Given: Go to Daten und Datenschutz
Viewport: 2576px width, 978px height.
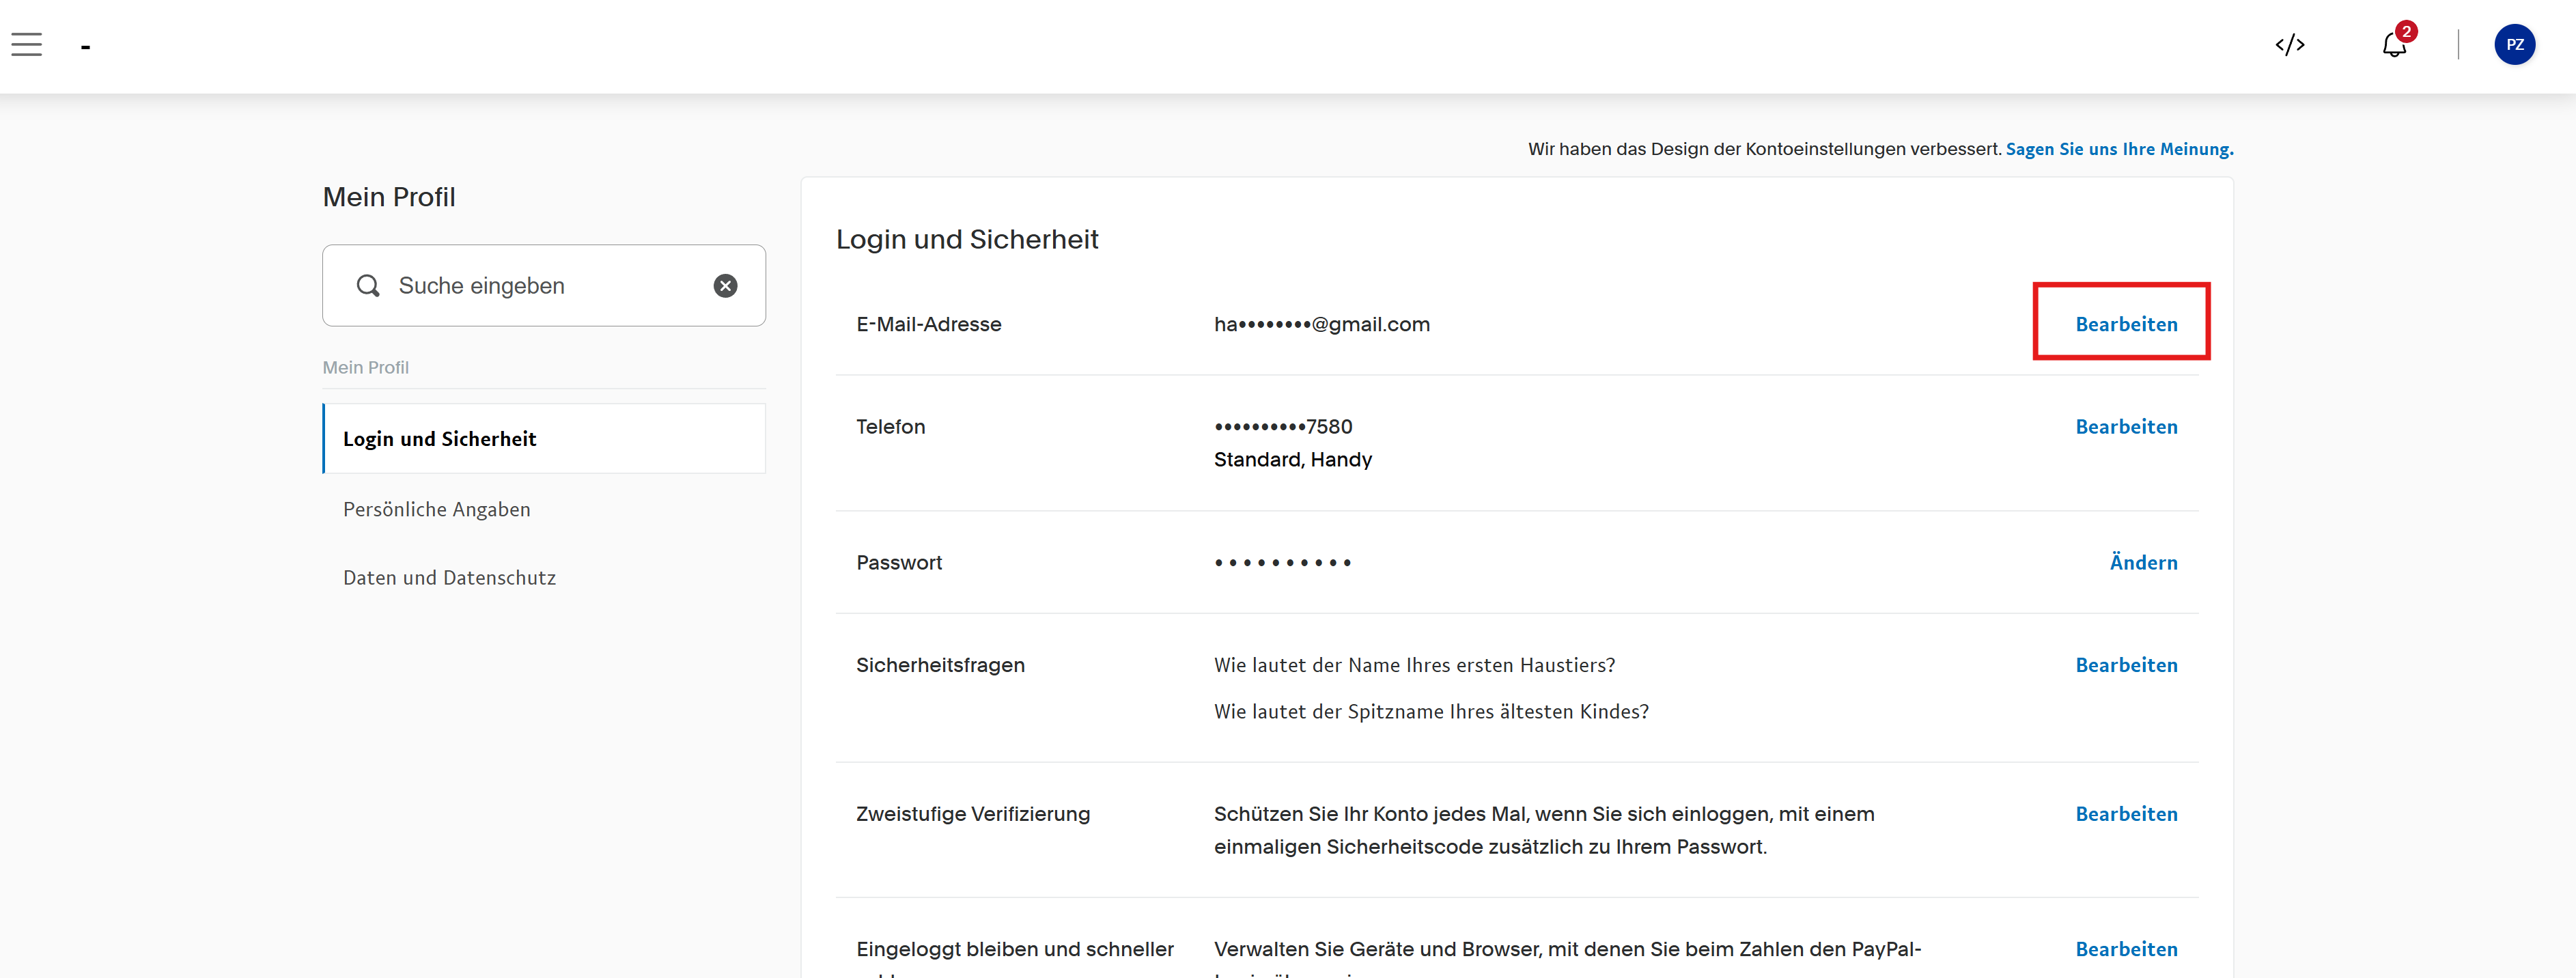Looking at the screenshot, I should pyautogui.click(x=449, y=578).
